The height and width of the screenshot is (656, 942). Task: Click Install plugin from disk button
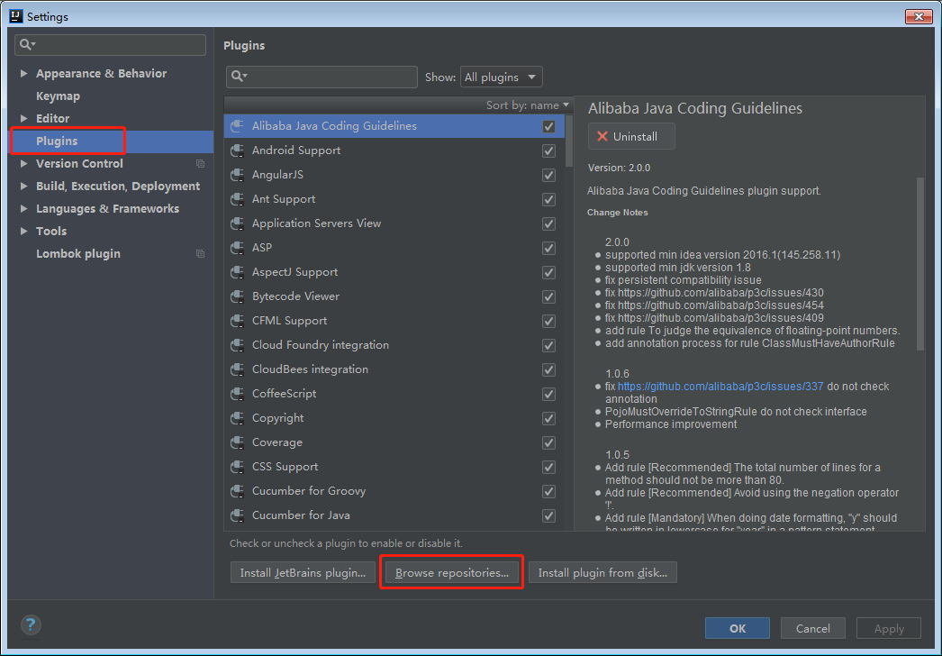[x=602, y=573]
